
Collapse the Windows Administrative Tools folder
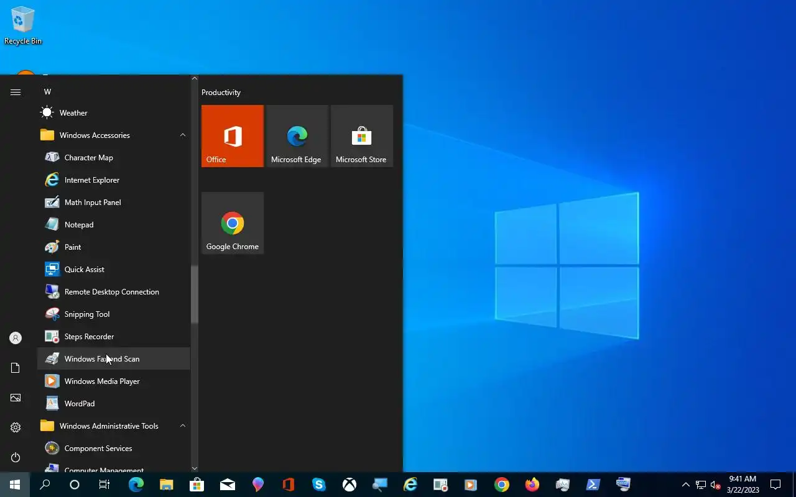pos(114,426)
